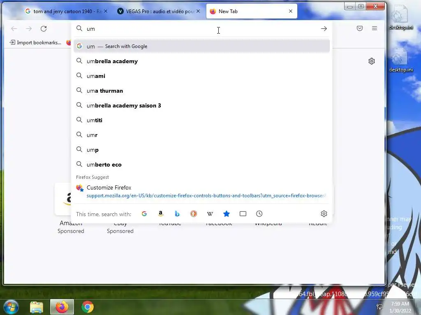This screenshot has height=315, width=421.
Task: Switch to VEGAS Pro audio et vidéo tab
Action: click(159, 11)
